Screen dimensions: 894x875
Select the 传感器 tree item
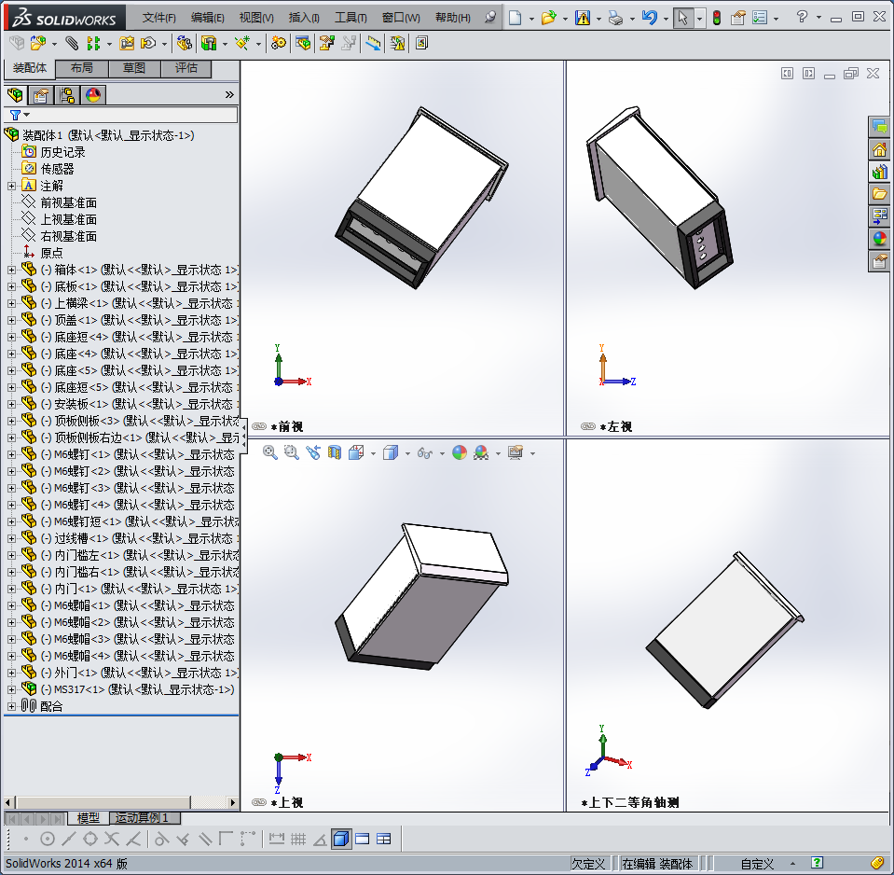click(57, 169)
